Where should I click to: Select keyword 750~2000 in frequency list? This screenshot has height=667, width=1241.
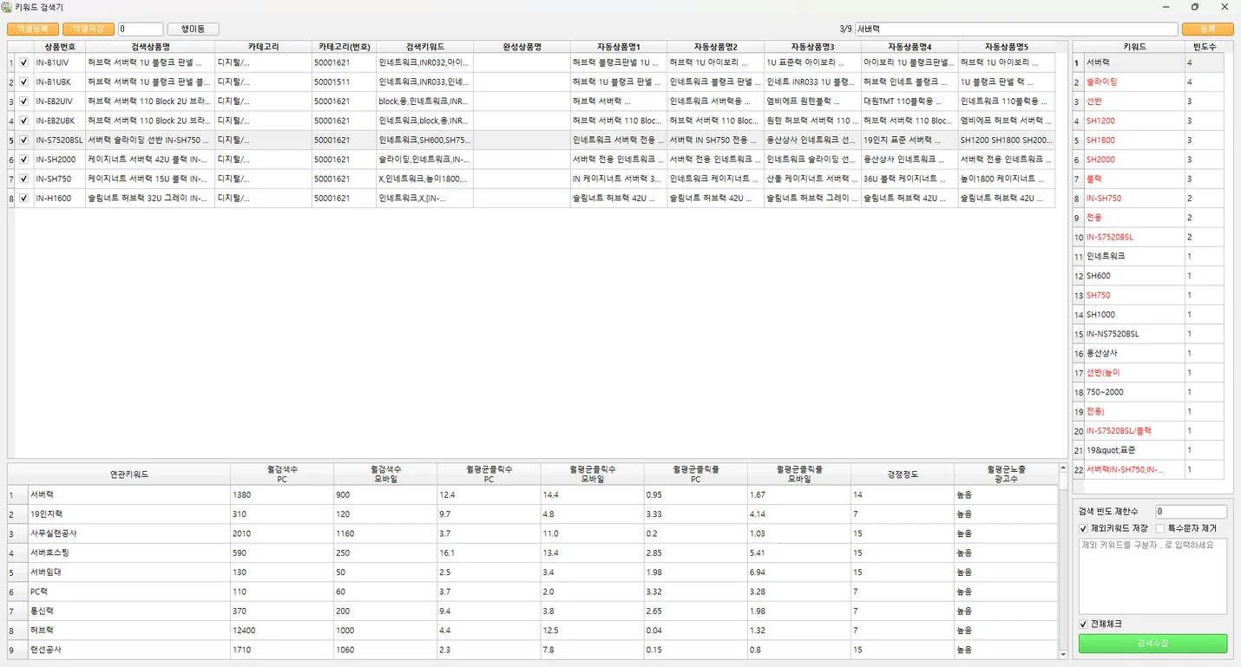coord(1134,392)
